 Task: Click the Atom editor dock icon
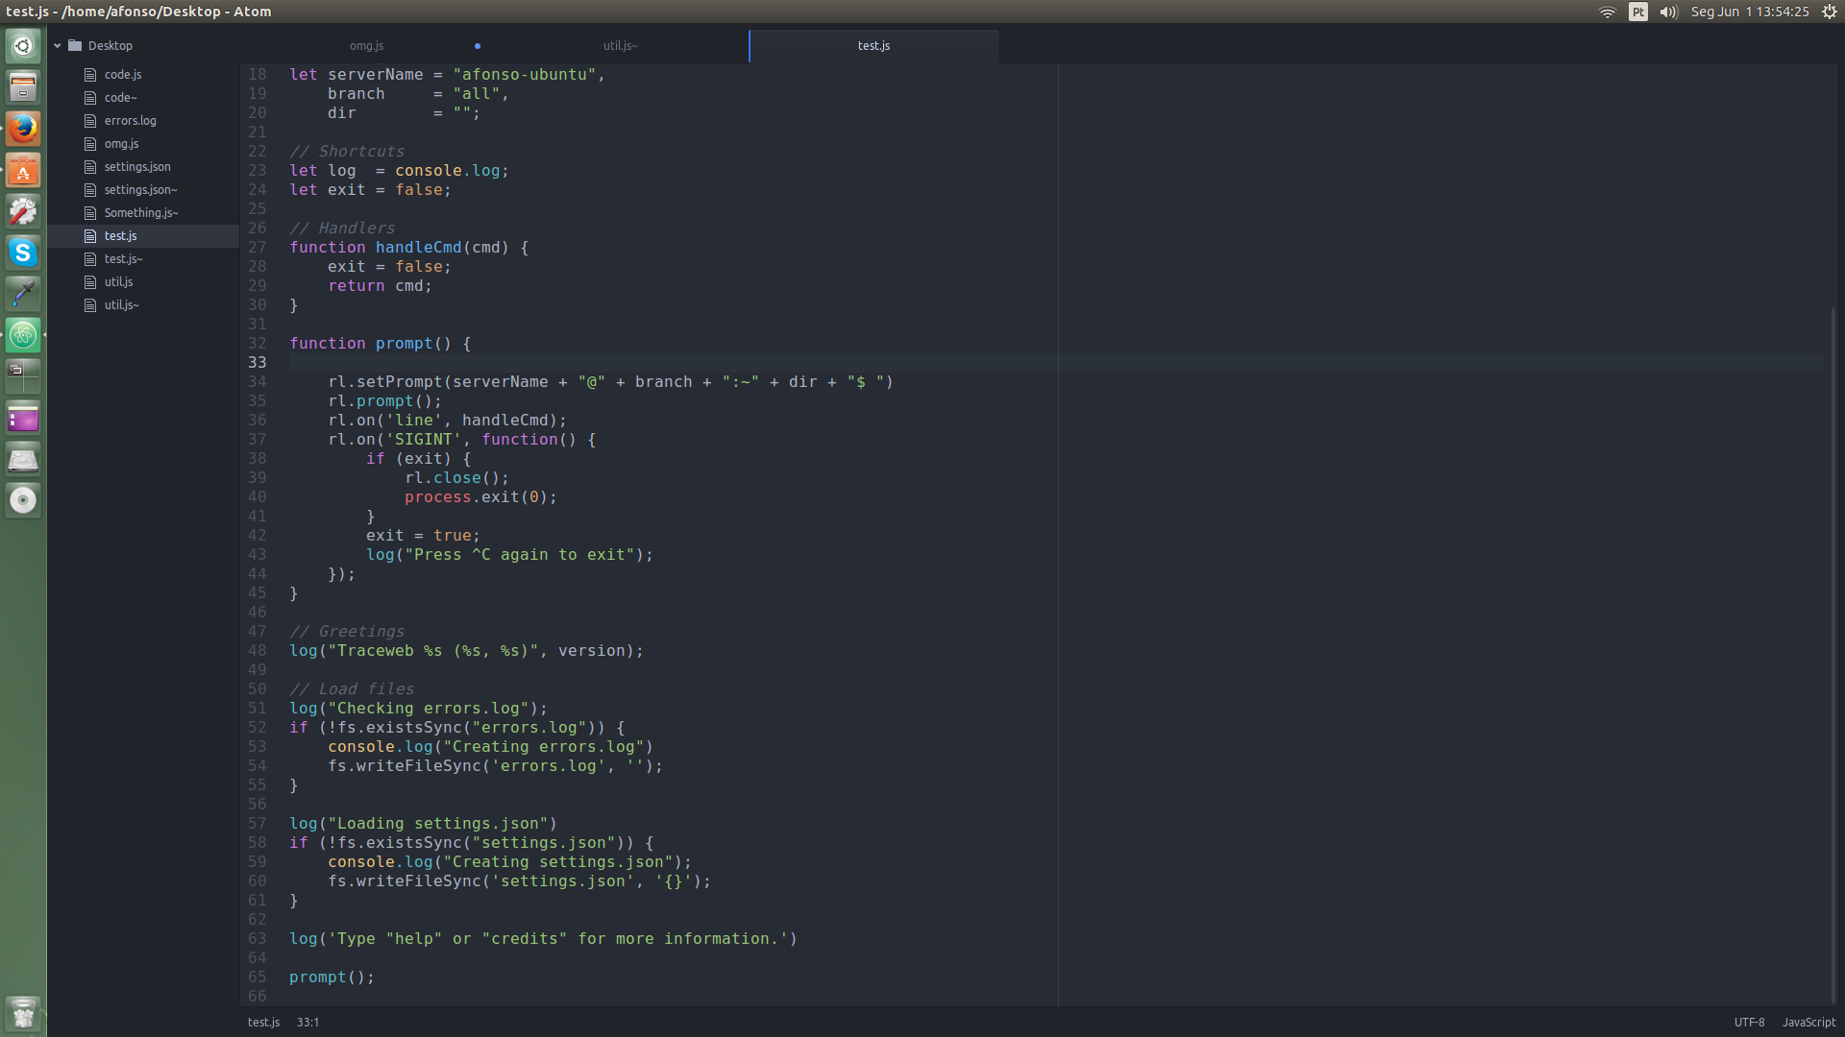[x=23, y=335]
